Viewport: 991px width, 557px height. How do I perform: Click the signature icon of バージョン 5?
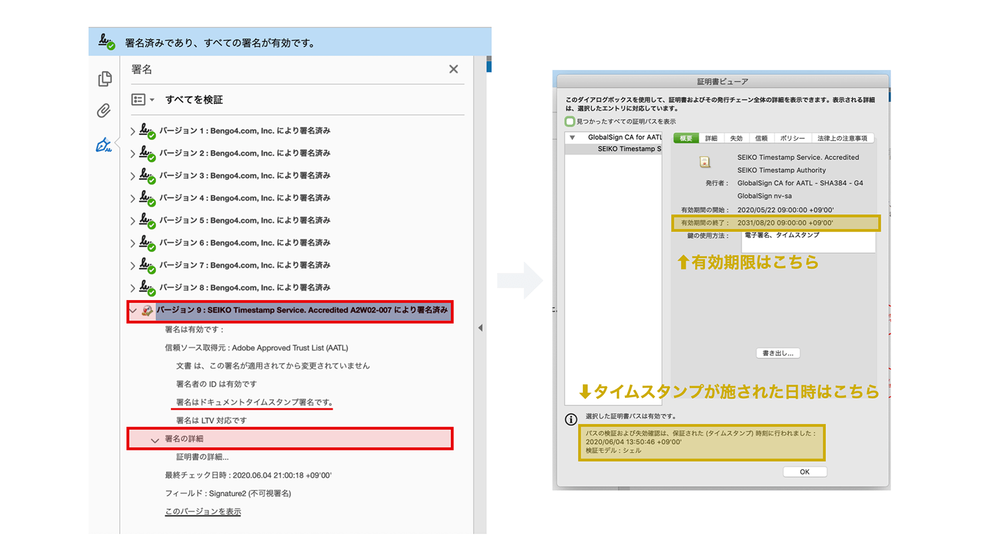147,220
